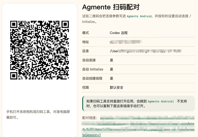Click the '权限' row label
The height and width of the screenshot is (137, 198).
(85, 87)
